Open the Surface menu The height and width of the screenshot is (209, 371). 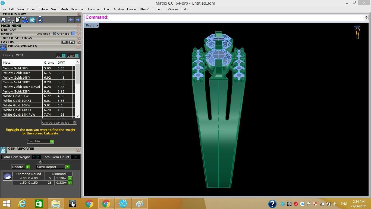pos(43,9)
